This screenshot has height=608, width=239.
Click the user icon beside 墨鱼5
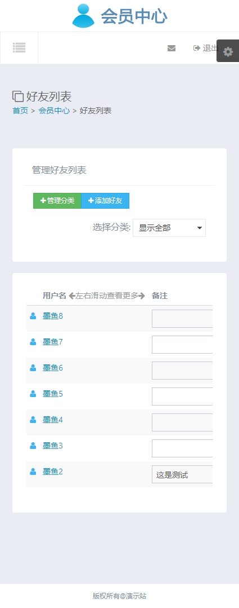point(33,394)
